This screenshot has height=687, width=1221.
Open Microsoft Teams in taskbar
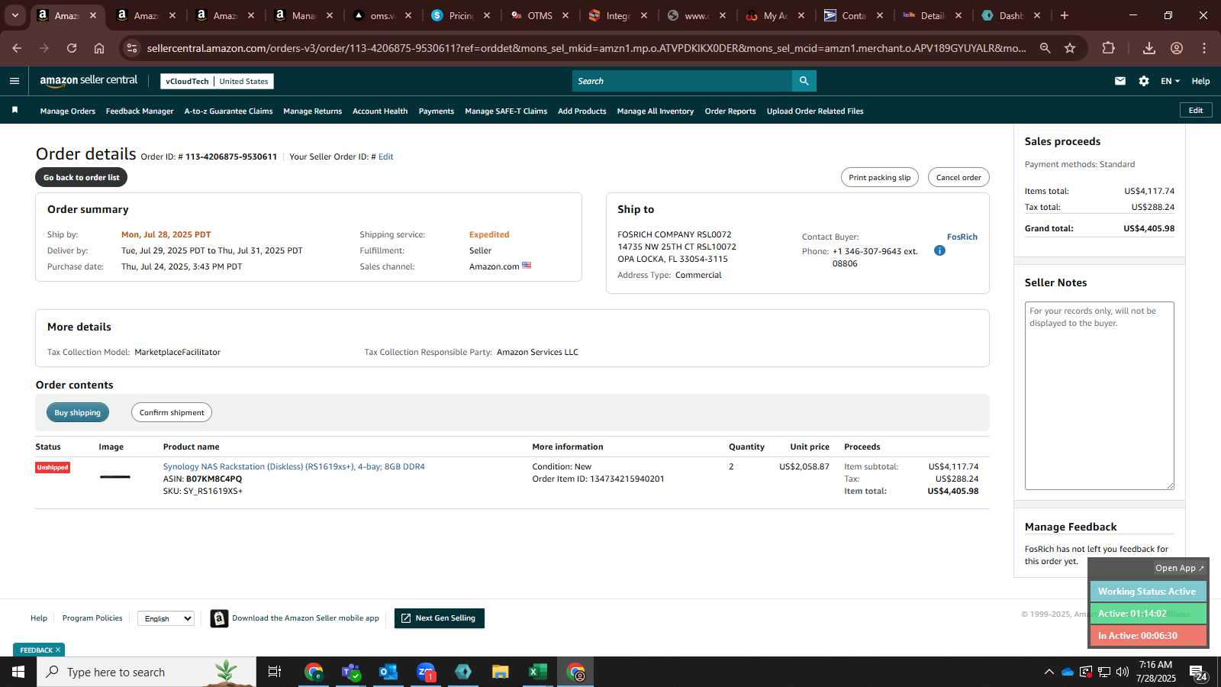tap(351, 672)
